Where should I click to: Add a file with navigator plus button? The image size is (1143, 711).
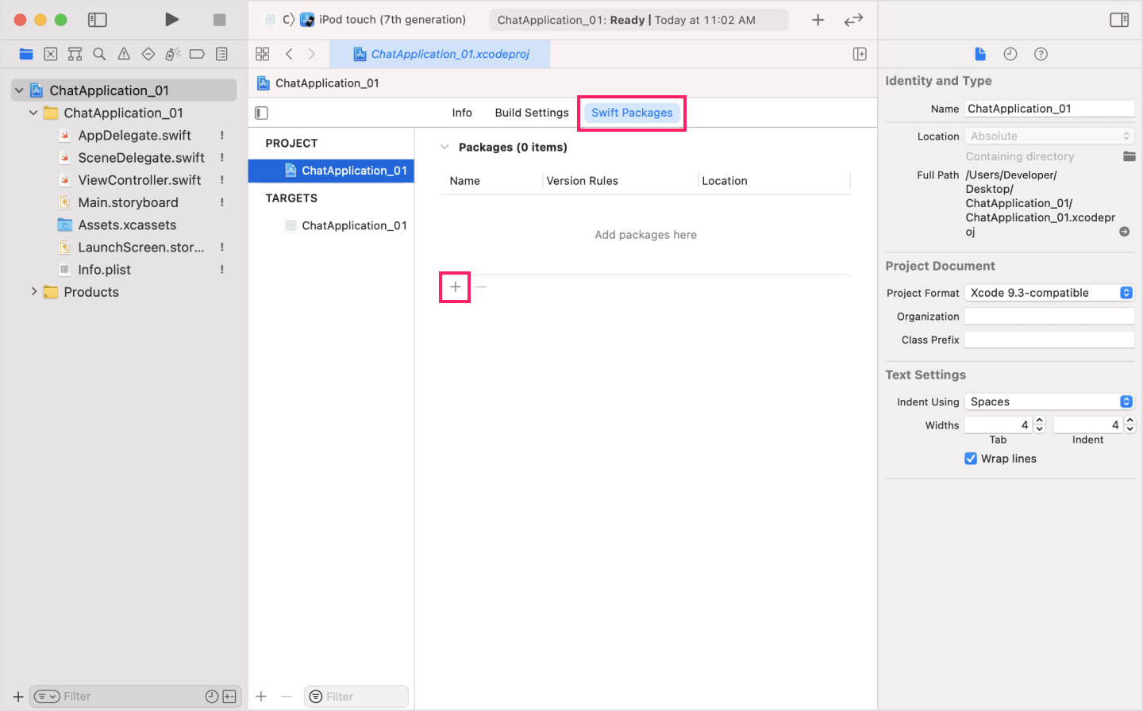click(17, 697)
